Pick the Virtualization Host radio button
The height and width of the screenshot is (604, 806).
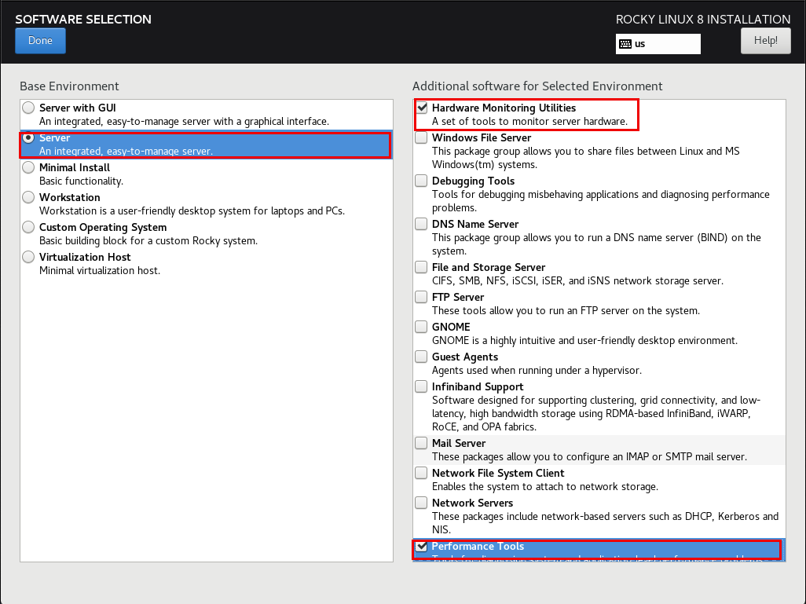pyautogui.click(x=28, y=257)
